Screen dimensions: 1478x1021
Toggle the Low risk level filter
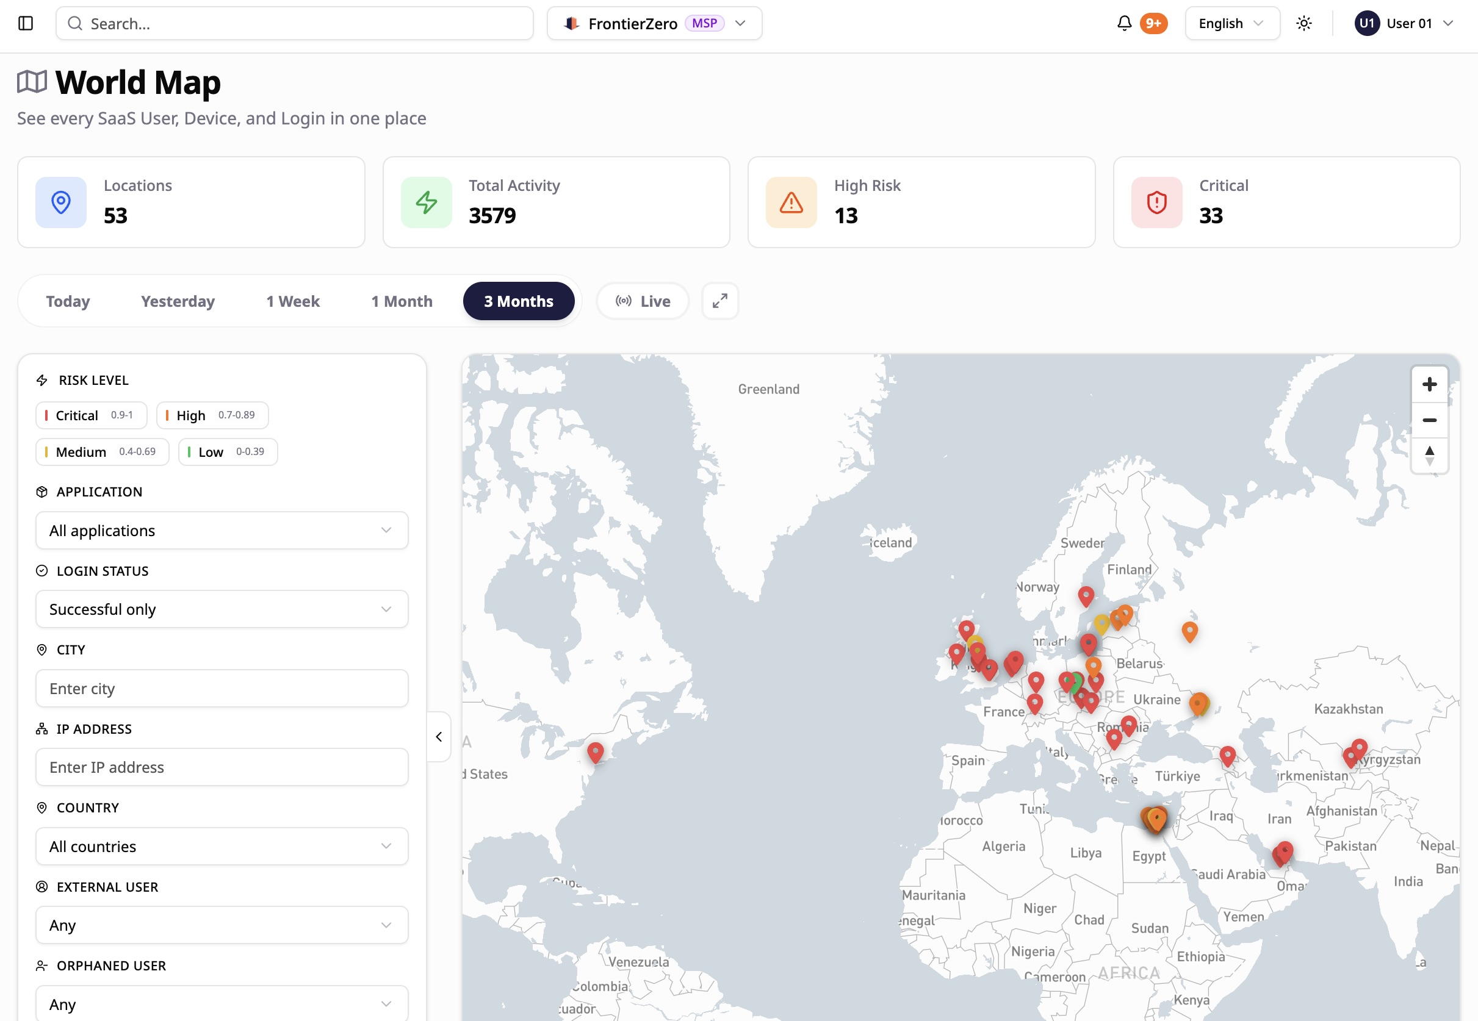coord(227,452)
